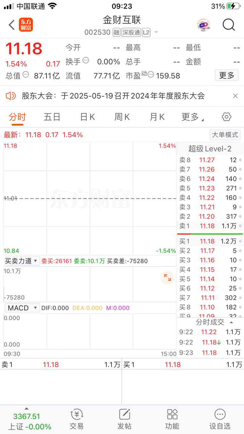
Task: Tap the Wi-Fi icon in status bar
Action: pyautogui.click(x=52, y=6)
